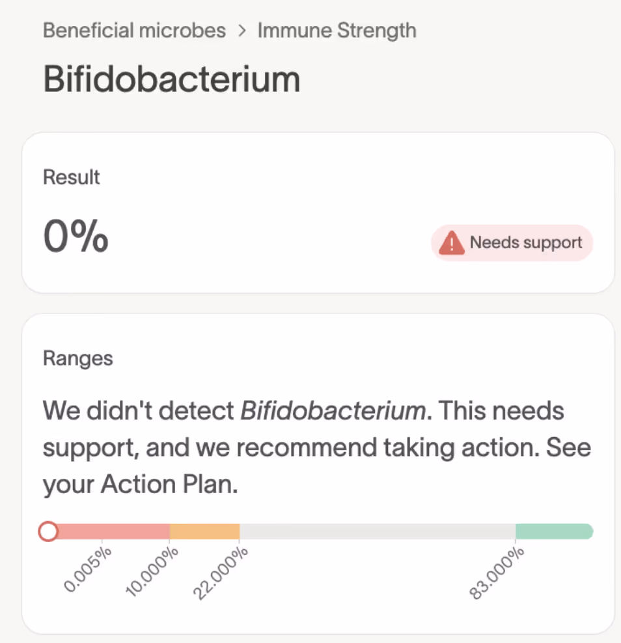This screenshot has height=643, width=621.
Task: Click the green segment of the range bar
Action: (553, 531)
